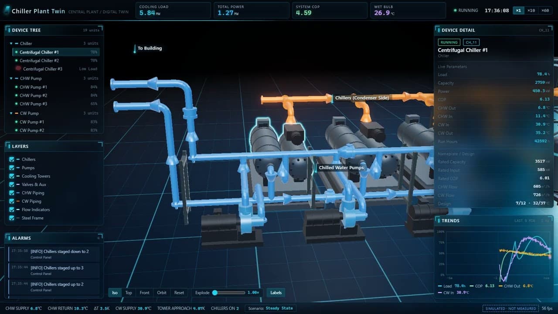This screenshot has height=314, width=558.
Task: Toggle the Valves & Aux layer checkbox
Action: (x=12, y=184)
